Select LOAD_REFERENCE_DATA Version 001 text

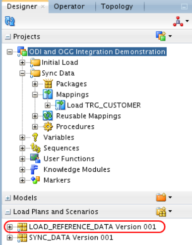93,227
